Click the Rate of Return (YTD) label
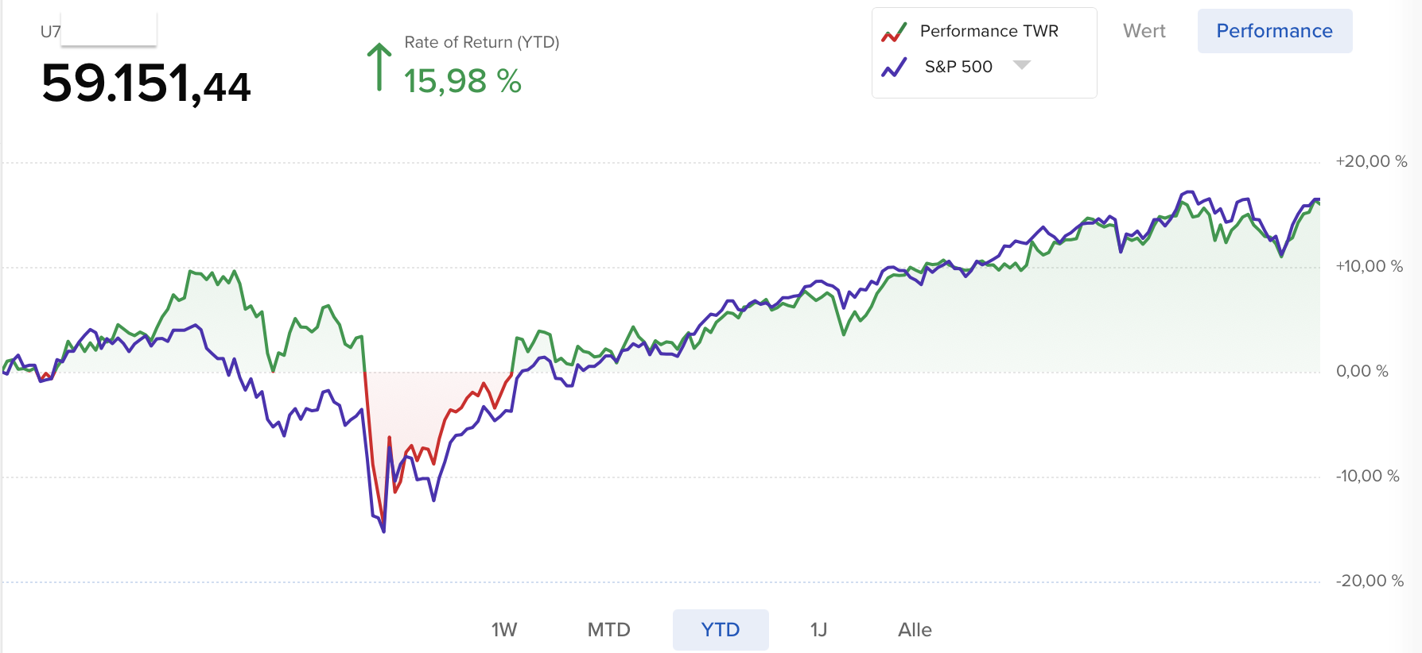This screenshot has height=653, width=1422. pyautogui.click(x=481, y=42)
